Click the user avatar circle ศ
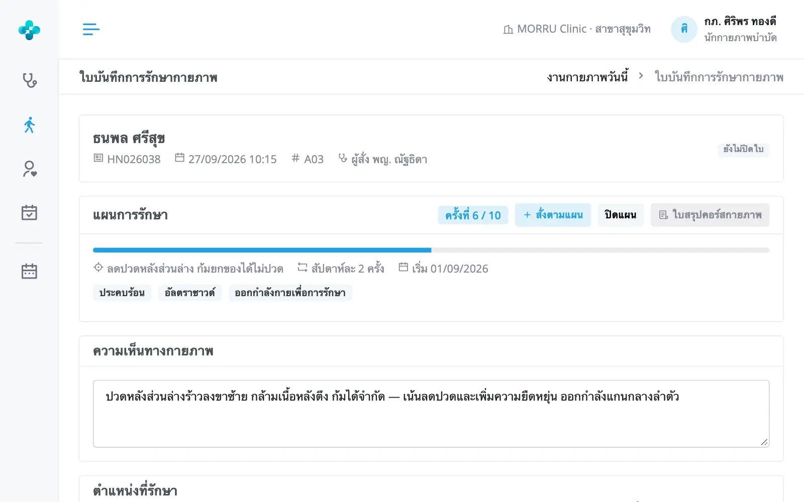This screenshot has width=804, height=502. tap(684, 29)
